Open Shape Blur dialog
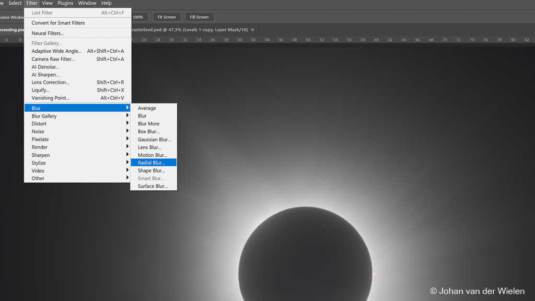Screen dimensions: 535x301 (x=154, y=171)
